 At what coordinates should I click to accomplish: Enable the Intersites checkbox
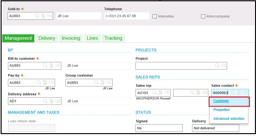click(x=155, y=16)
